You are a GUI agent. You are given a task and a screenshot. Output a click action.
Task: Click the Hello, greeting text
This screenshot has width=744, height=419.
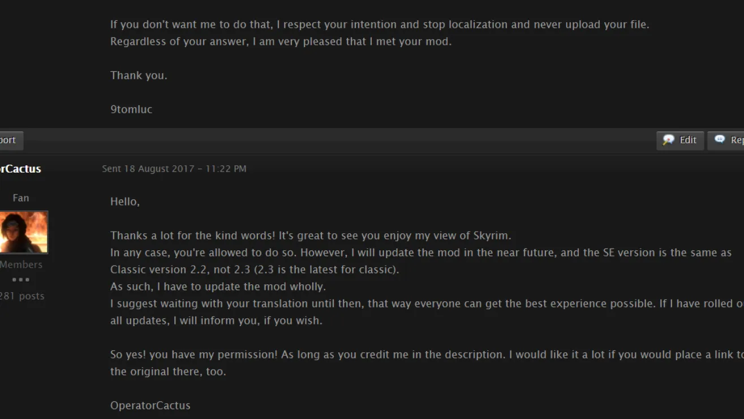(125, 202)
